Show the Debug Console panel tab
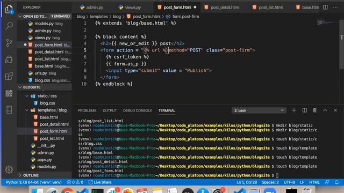This screenshot has width=344, height=193. pyautogui.click(x=138, y=110)
